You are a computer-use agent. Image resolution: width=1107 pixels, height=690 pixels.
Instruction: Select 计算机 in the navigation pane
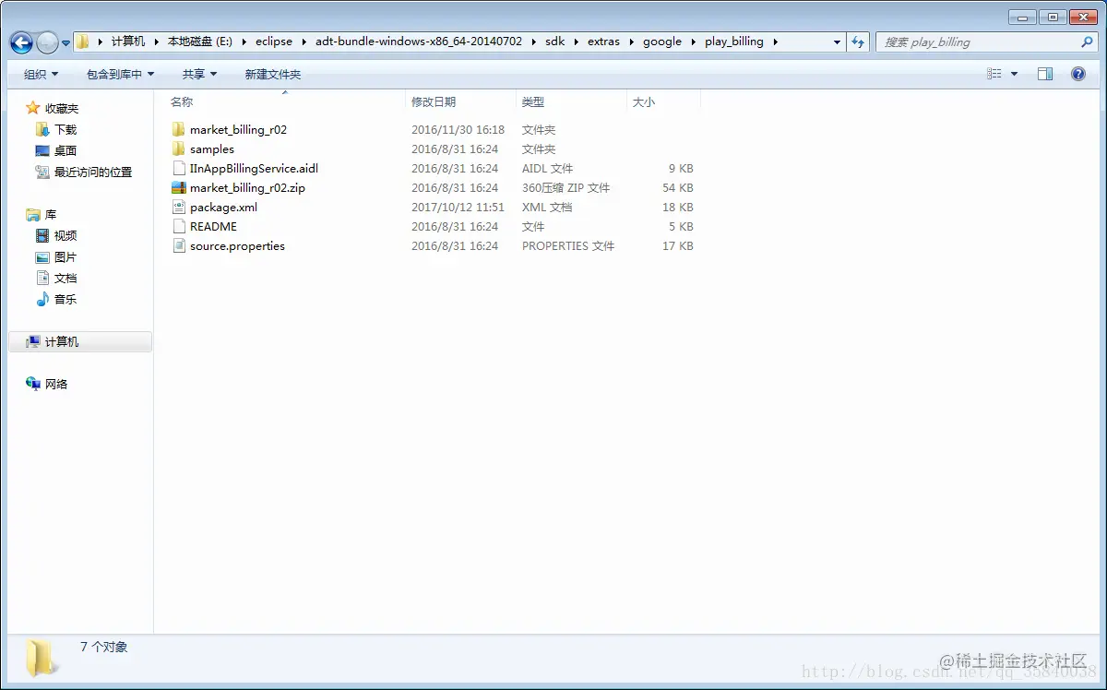62,341
